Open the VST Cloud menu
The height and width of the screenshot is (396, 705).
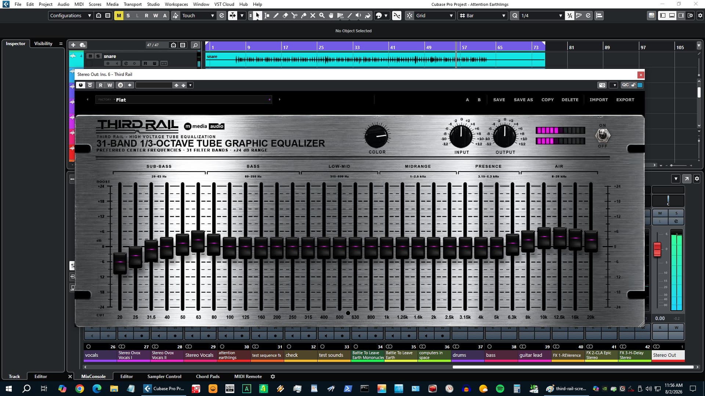(x=224, y=4)
